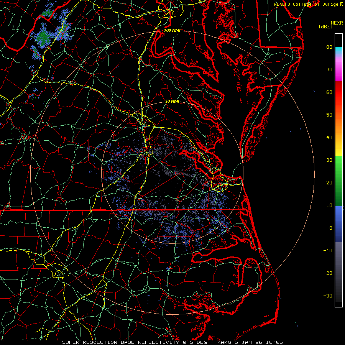
Task: Click the cyan top segment of the color bar
Action: click(x=338, y=51)
